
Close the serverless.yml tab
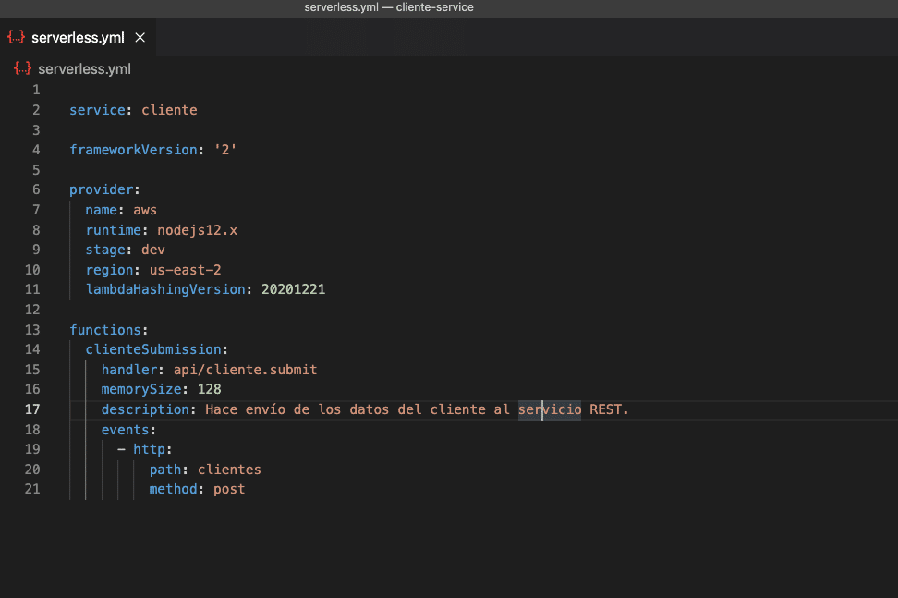(x=140, y=38)
